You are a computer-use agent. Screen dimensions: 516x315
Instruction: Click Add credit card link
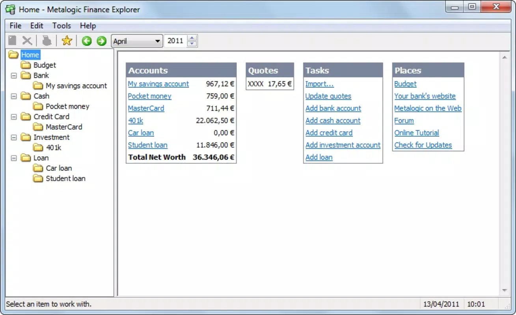coord(329,133)
